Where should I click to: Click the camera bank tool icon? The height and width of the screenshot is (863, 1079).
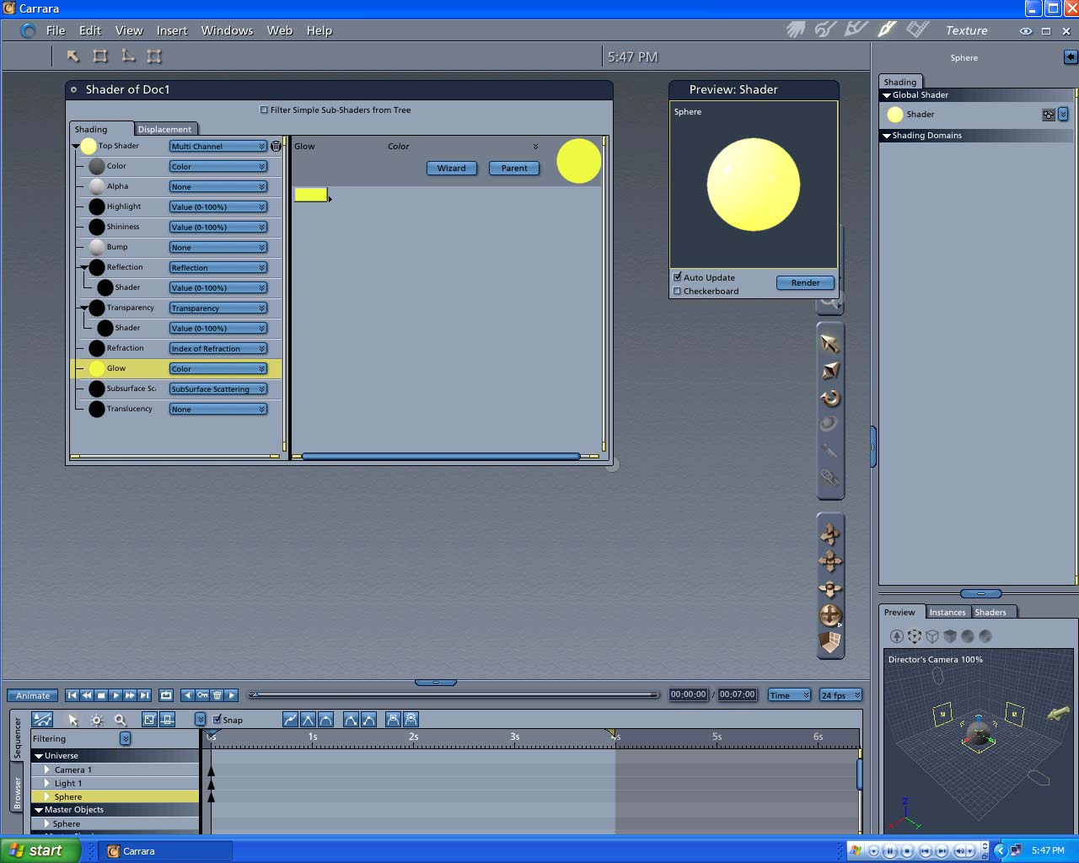(x=829, y=588)
